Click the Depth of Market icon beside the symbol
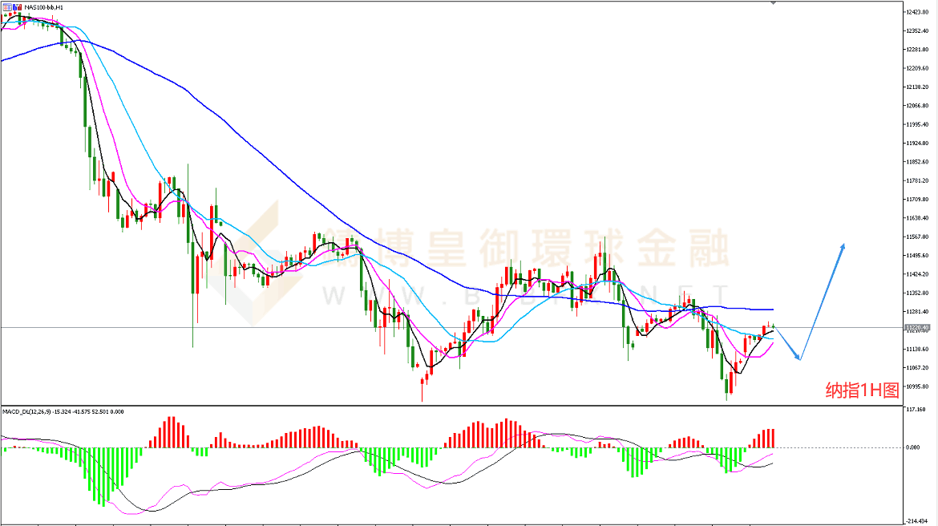Image resolution: width=938 pixels, height=526 pixels. coord(17,6)
